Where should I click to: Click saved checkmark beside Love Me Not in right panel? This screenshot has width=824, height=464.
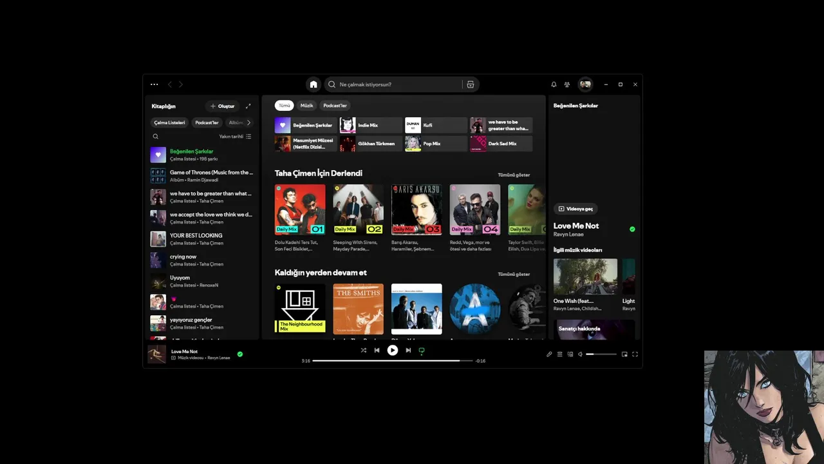pyautogui.click(x=632, y=229)
